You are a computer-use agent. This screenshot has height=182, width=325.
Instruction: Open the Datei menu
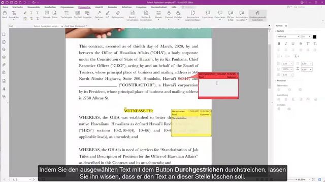click(6, 7)
